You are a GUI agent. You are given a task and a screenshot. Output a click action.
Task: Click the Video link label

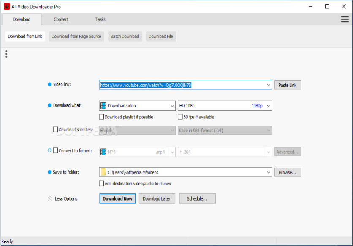click(62, 85)
